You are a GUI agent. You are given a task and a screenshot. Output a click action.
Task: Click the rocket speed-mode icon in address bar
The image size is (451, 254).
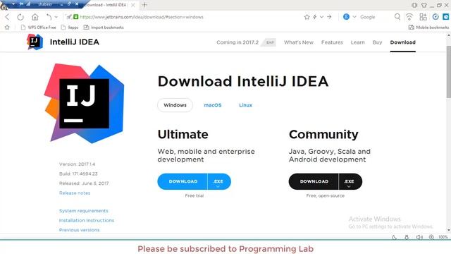coord(69,17)
